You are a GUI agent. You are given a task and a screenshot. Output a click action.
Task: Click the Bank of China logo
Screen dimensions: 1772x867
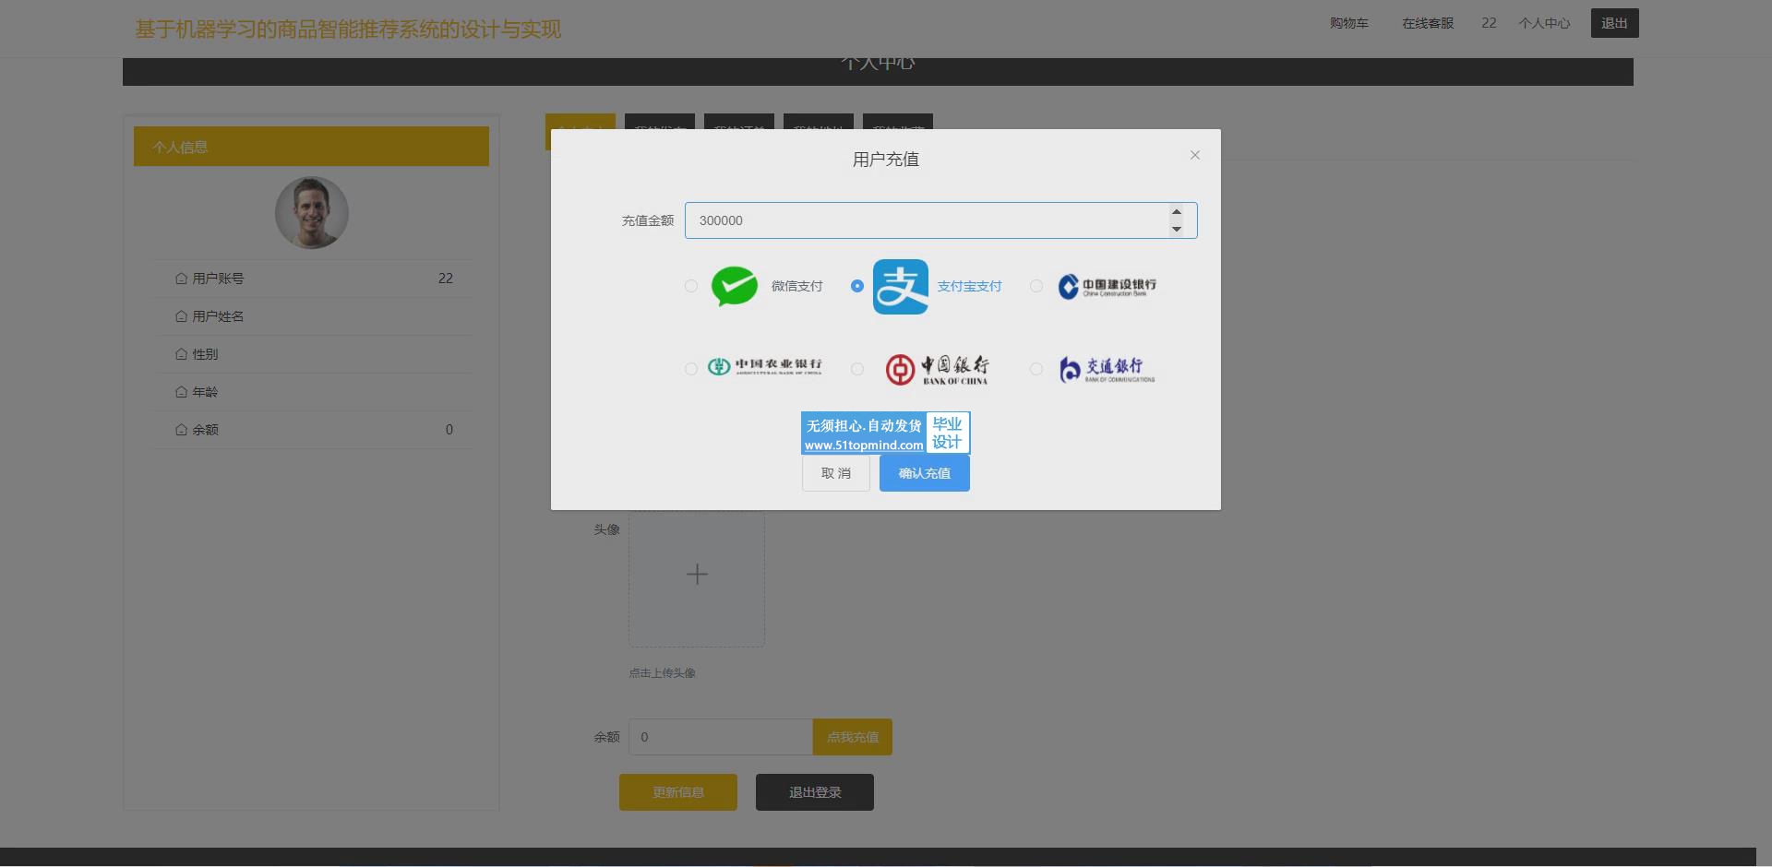(x=937, y=369)
